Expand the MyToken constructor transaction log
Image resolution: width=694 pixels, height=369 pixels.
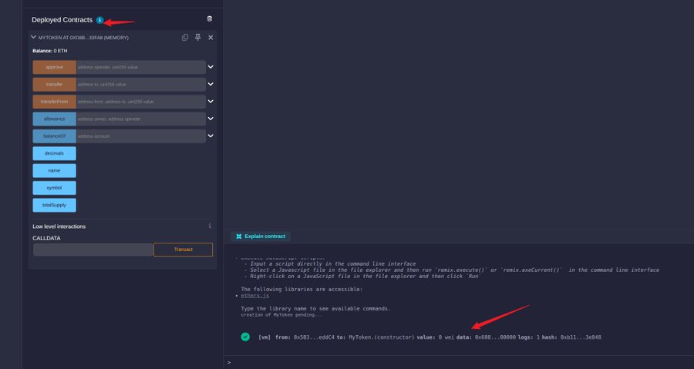coord(430,337)
